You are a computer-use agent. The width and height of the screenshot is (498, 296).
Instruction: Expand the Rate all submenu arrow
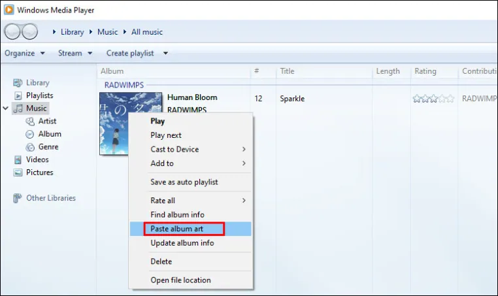244,201
